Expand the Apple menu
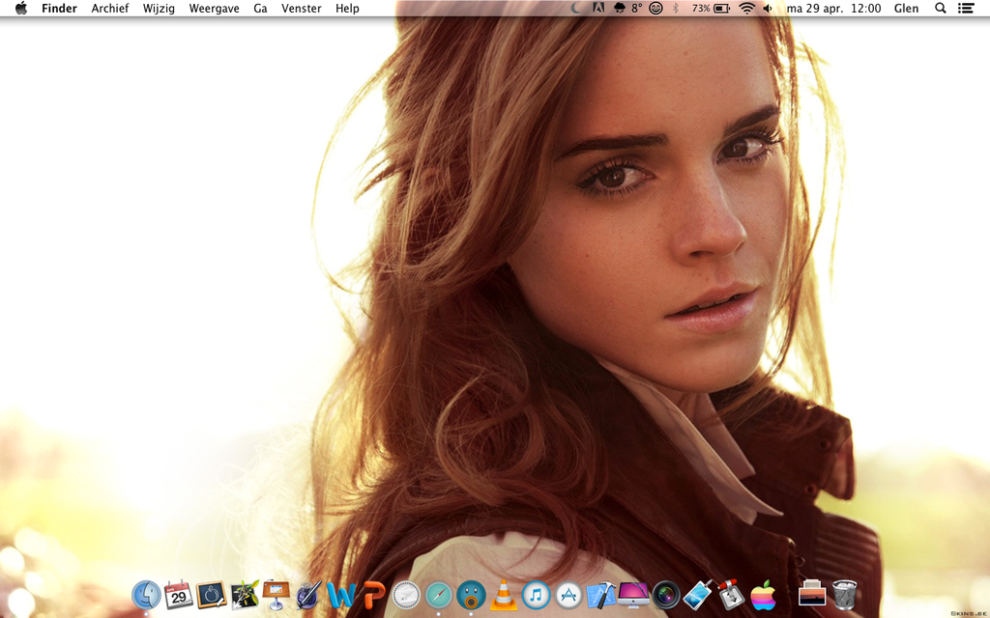Viewport: 990px width, 618px height. tap(21, 9)
